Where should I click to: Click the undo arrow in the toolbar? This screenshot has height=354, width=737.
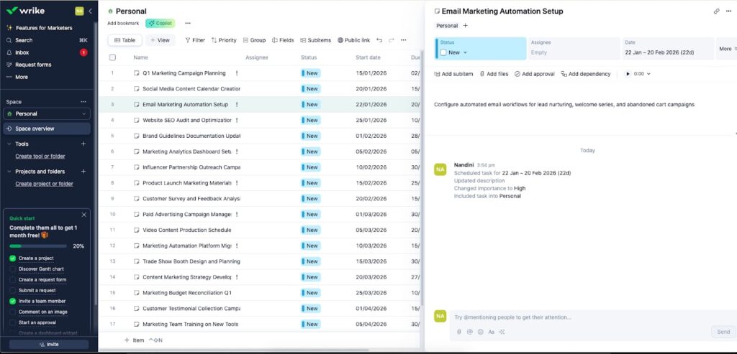click(x=379, y=40)
